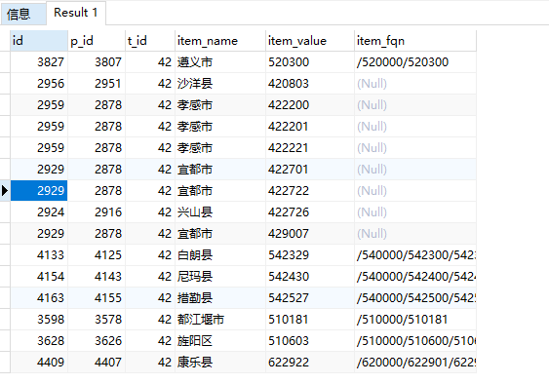Select id cell 3598
This screenshot has width=549, height=384.
pyautogui.click(x=39, y=320)
